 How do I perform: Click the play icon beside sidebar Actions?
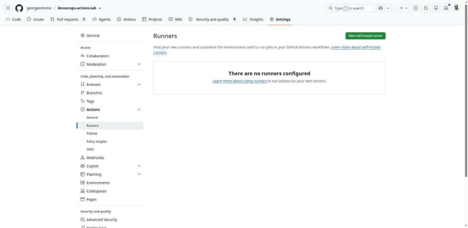click(83, 110)
